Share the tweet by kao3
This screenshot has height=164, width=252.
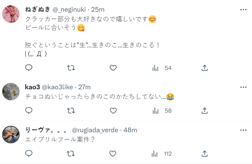click(204, 111)
